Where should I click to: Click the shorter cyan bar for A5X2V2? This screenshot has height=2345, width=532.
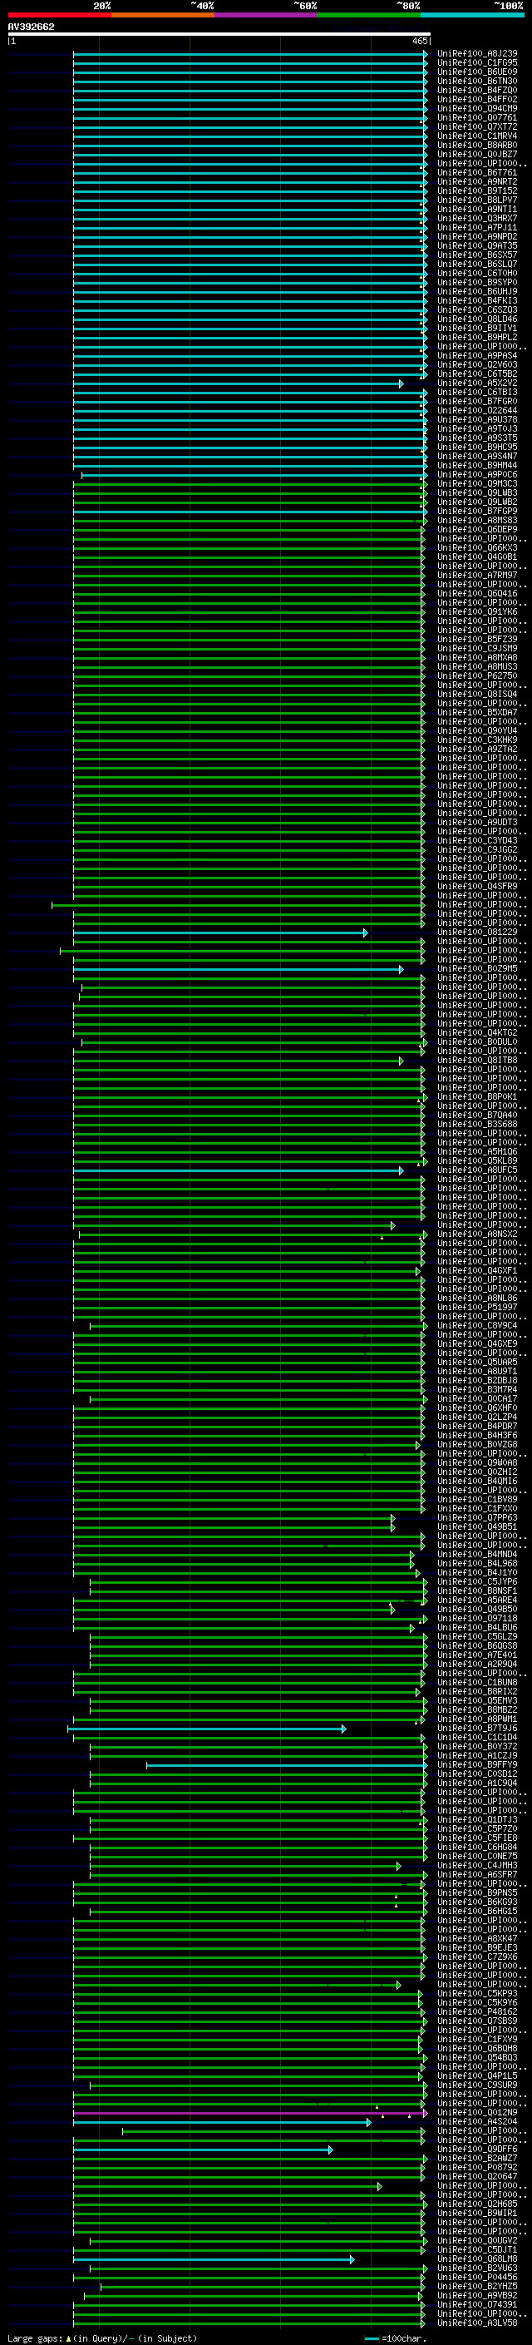238,383
